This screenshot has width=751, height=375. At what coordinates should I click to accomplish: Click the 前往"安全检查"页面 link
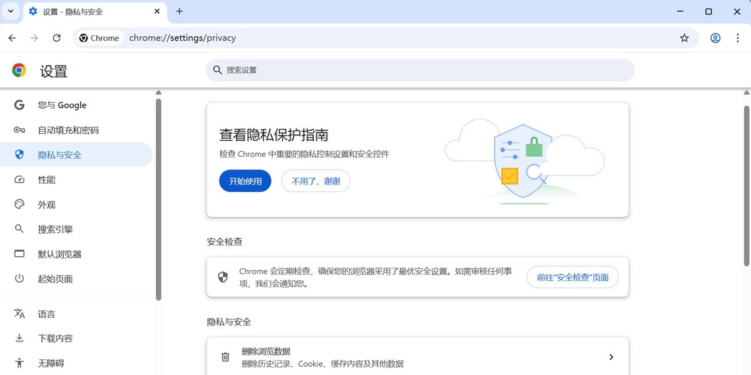coord(572,277)
